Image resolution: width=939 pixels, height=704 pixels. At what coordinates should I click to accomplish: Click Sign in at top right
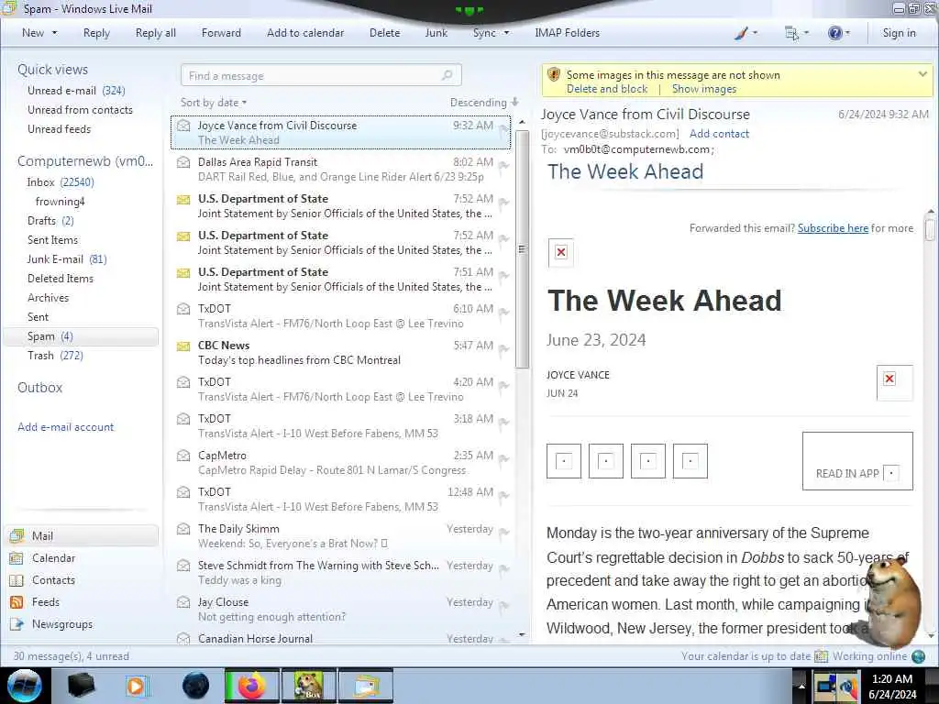point(899,33)
